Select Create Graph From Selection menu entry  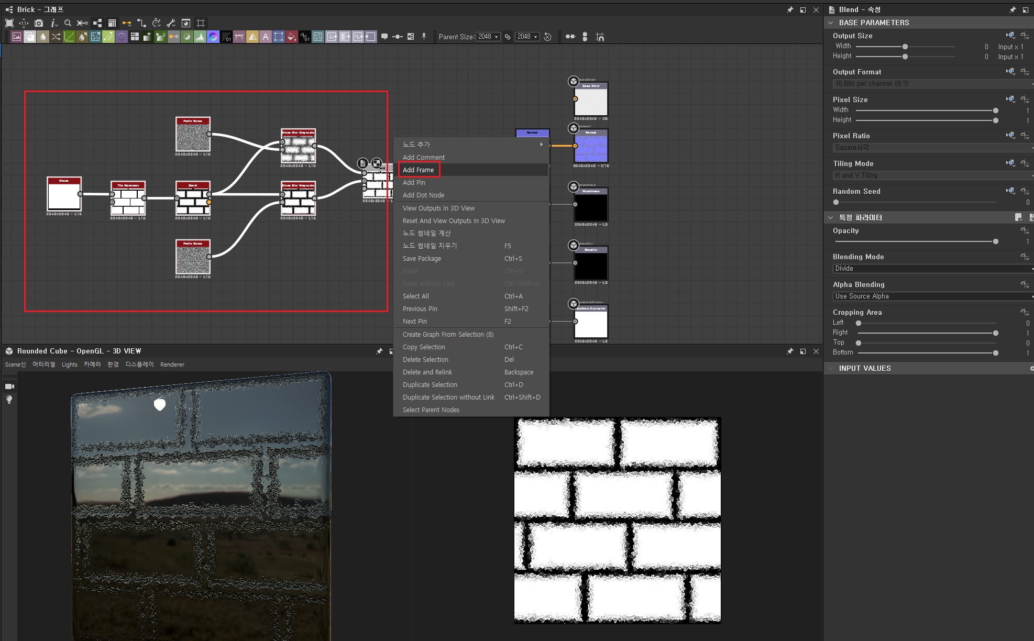coord(448,335)
